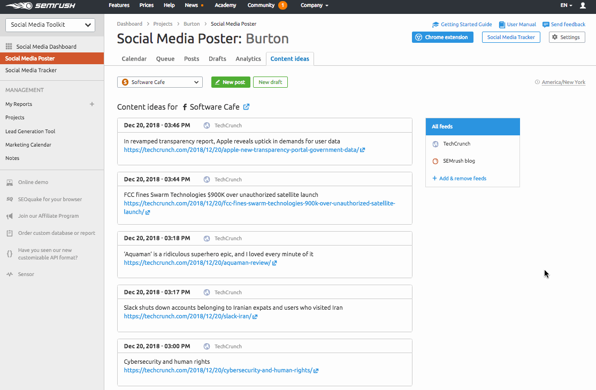This screenshot has width=596, height=390.
Task: Open the Settings button
Action: (567, 37)
